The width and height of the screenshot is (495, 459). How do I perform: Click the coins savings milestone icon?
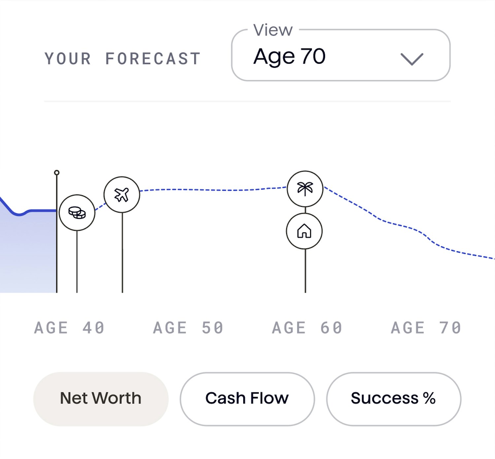77,212
